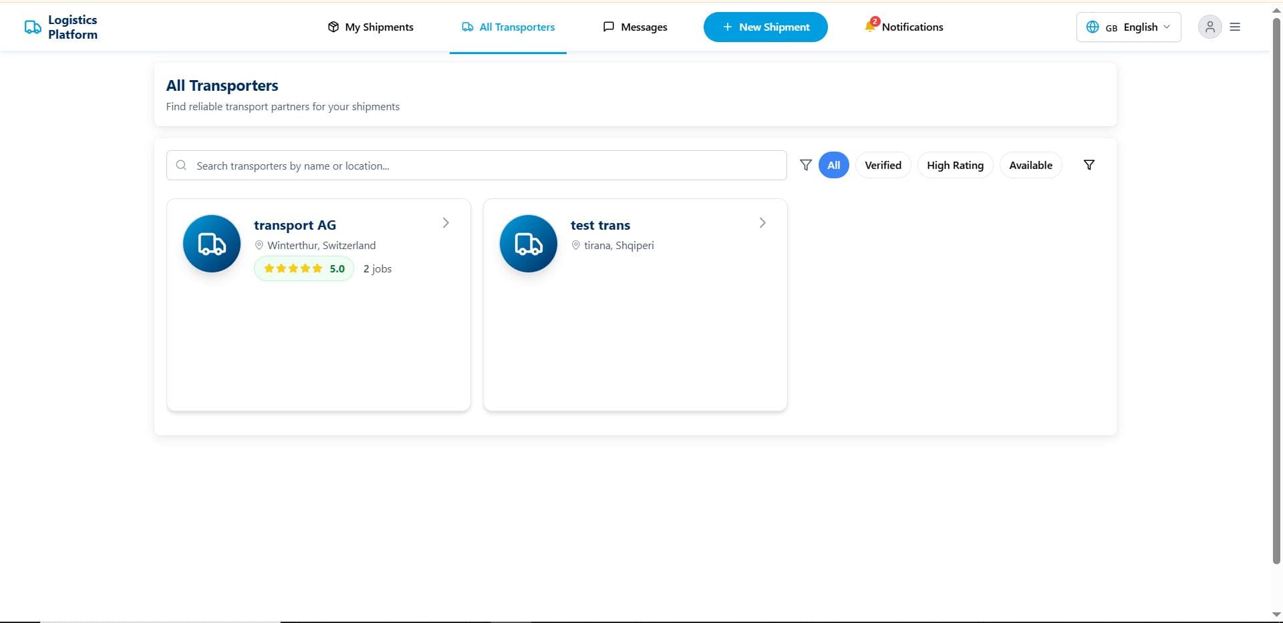Image resolution: width=1283 pixels, height=623 pixels.
Task: Toggle the Available filter chip
Action: tap(1030, 165)
